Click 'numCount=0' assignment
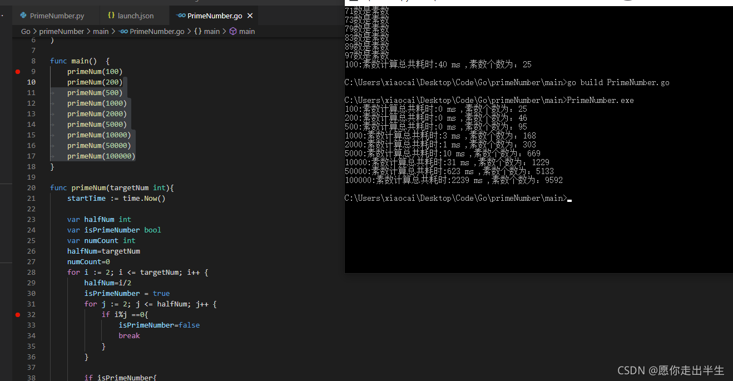 click(x=89, y=261)
